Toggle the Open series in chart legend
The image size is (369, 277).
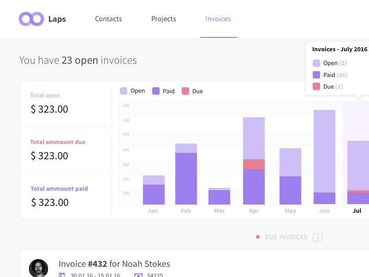(132, 91)
